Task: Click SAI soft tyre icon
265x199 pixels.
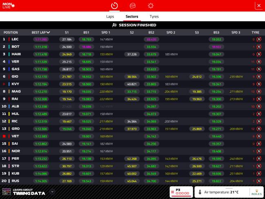Action: [259, 144]
